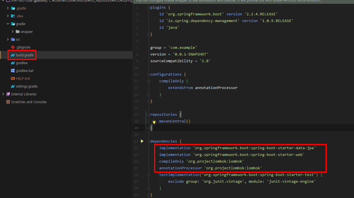Expand the .gradle folder
This screenshot has height=198, width=354.
click(8, 8)
